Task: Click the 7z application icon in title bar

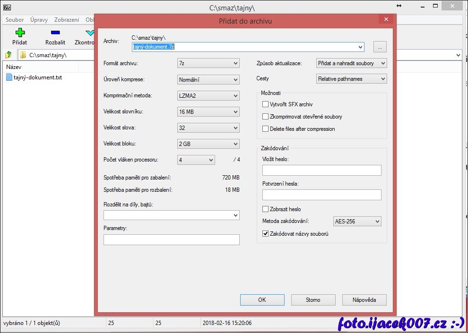Action: [x=7, y=7]
